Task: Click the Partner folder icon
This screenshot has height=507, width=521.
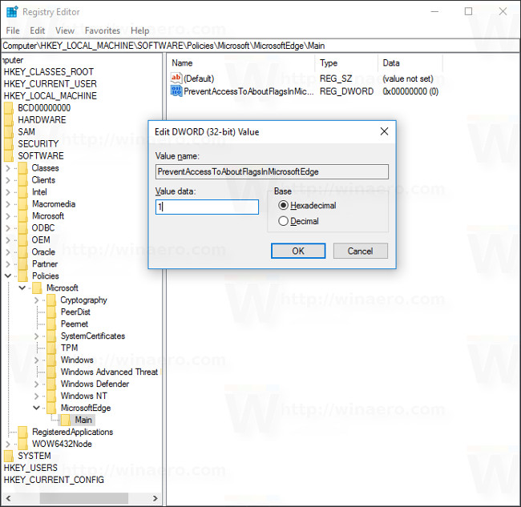Action: pyautogui.click(x=22, y=264)
